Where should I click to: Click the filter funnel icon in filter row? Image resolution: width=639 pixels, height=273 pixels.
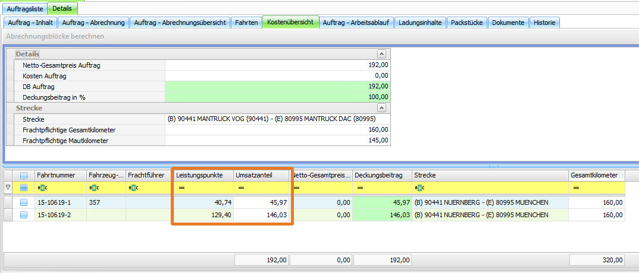pyautogui.click(x=8, y=188)
